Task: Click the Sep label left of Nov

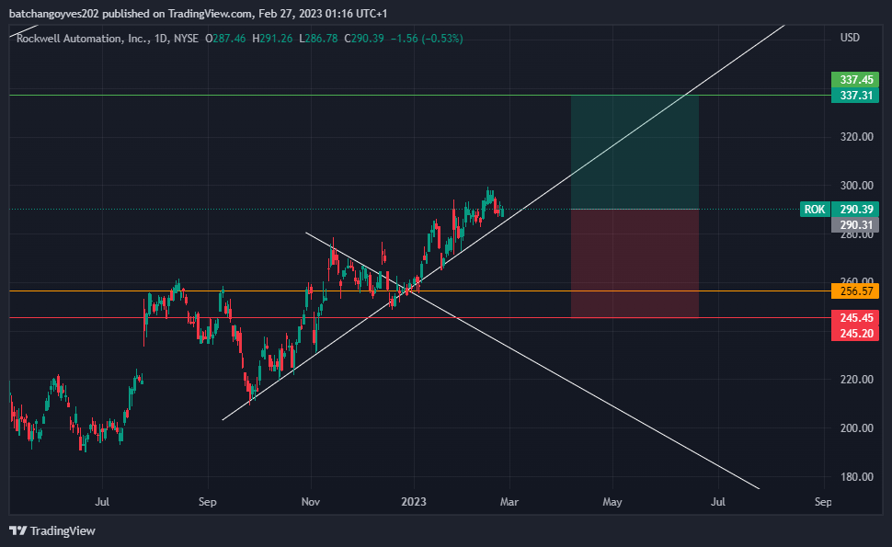Action: pos(208,502)
